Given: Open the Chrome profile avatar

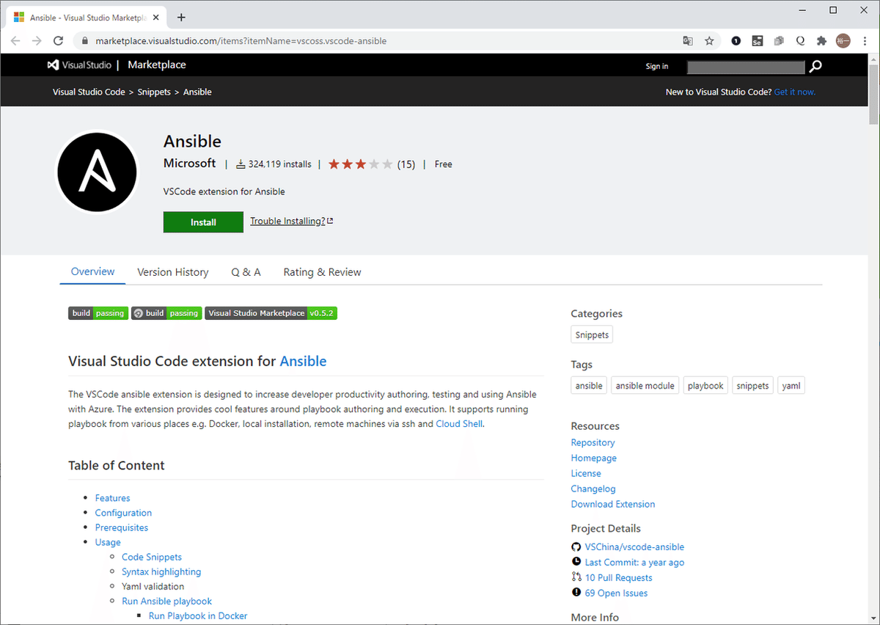Looking at the screenshot, I should pos(843,41).
